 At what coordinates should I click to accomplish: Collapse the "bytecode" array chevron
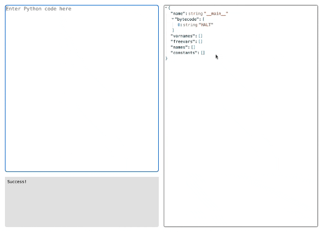pos(172,19)
